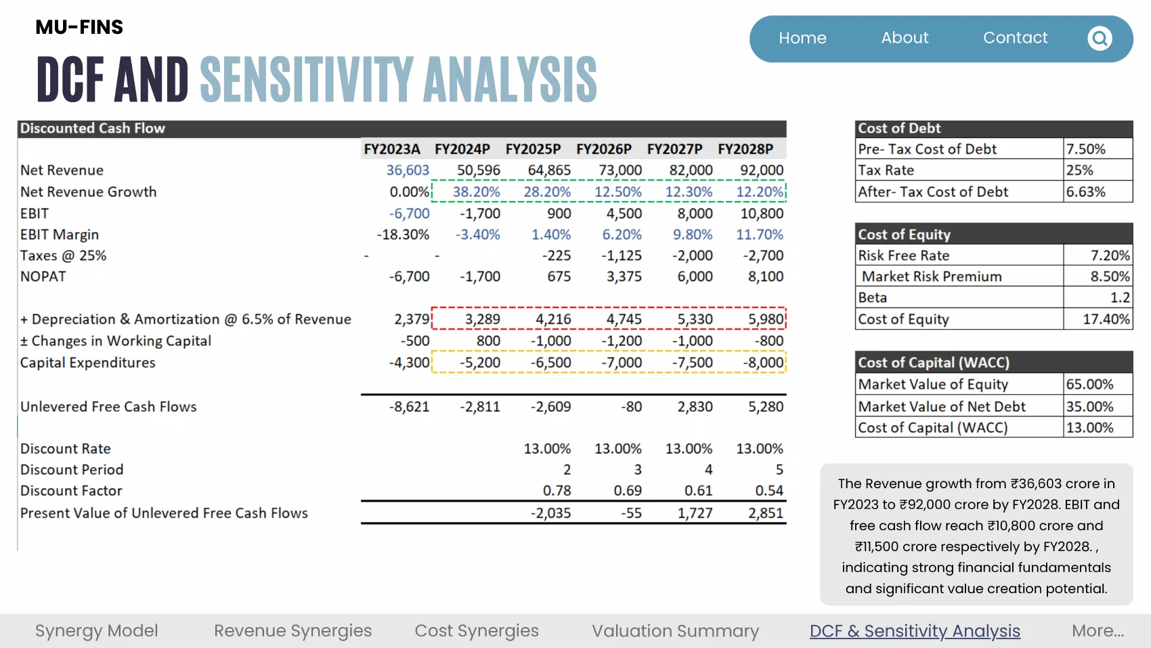Click the DCF & Sensitivity Analysis link
Image resolution: width=1151 pixels, height=648 pixels.
pos(915,630)
